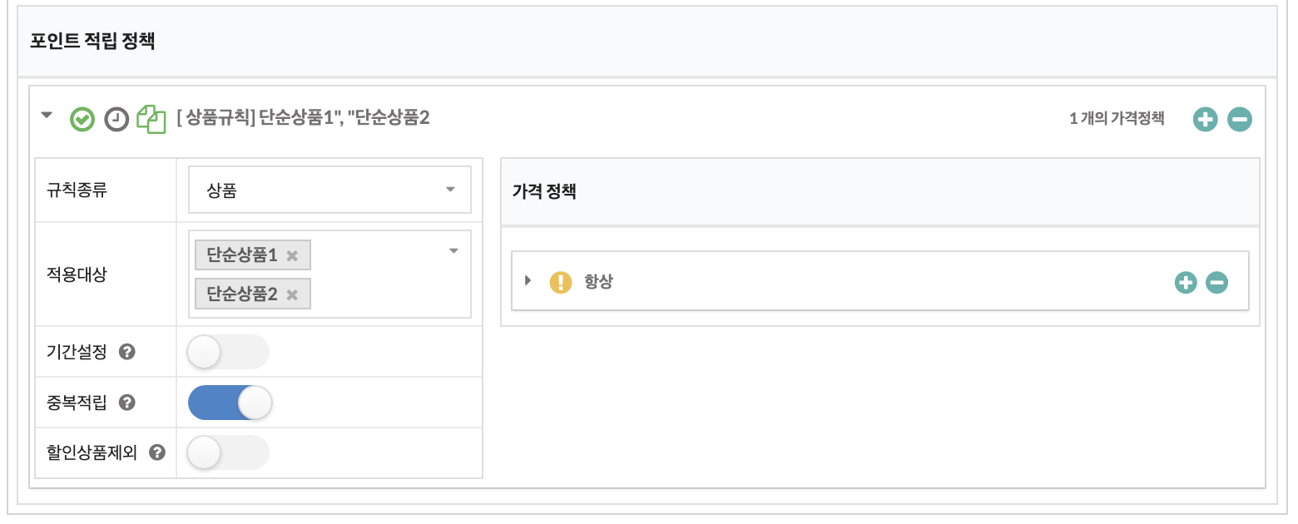This screenshot has height=524, width=1298.
Task: Collapse the 상품규칙 rule panel triangle
Action: click(x=47, y=116)
